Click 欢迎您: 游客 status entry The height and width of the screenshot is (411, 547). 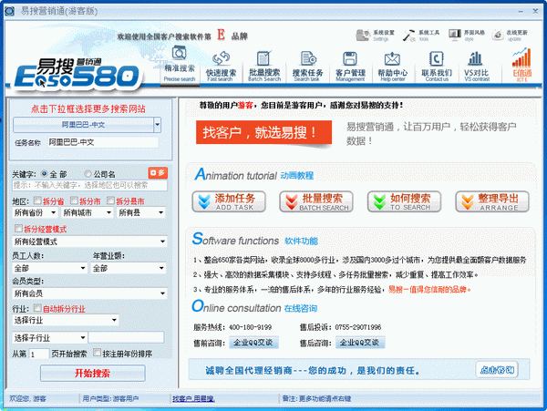click(x=28, y=398)
